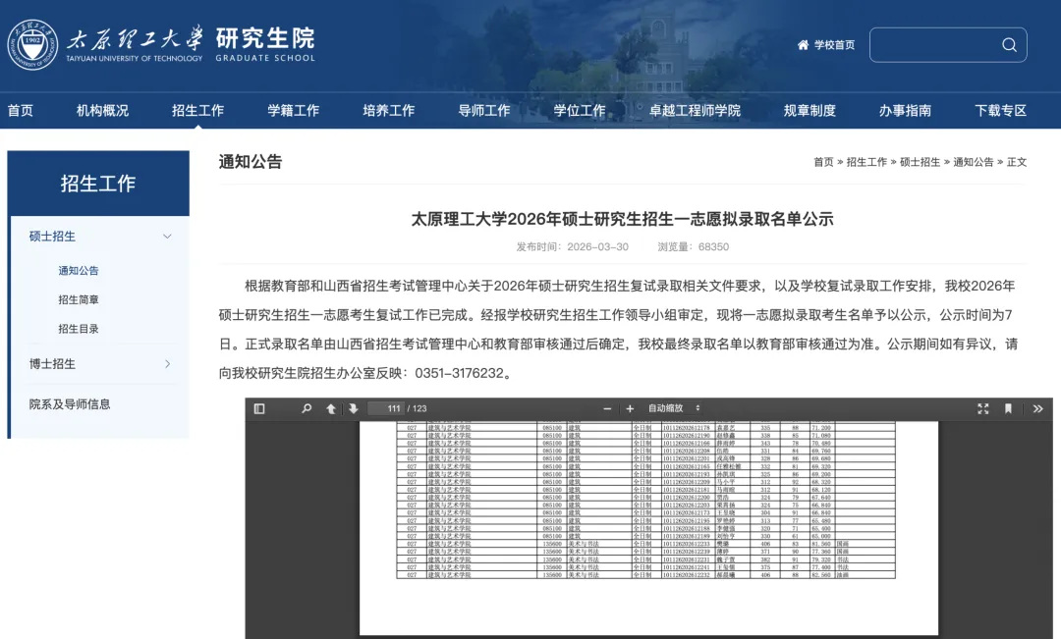Open the 学位工作 navigation item
This screenshot has height=639, width=1061.
click(x=580, y=110)
